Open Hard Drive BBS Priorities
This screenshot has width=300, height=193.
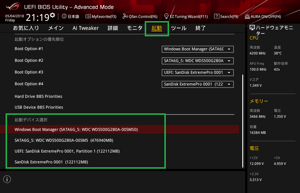pos(38,96)
